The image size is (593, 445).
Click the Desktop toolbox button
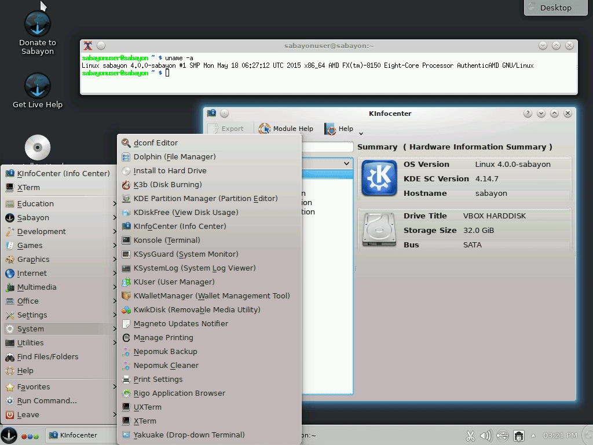click(x=555, y=8)
